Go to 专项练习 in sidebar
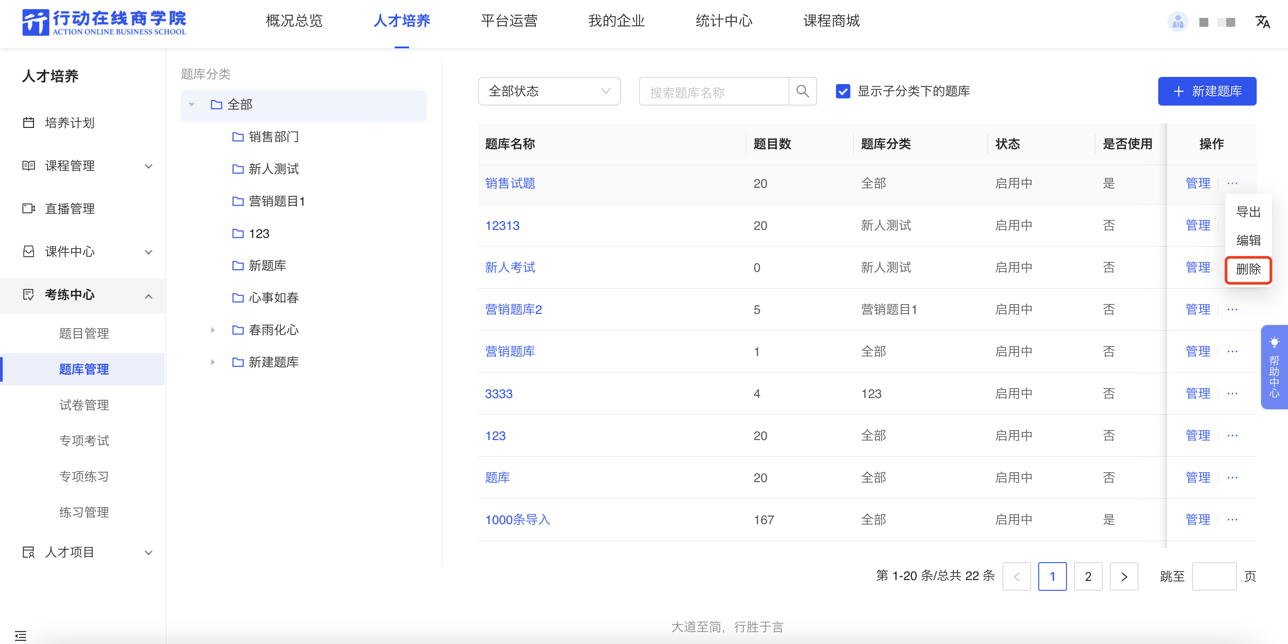This screenshot has width=1288, height=644. pyautogui.click(x=84, y=476)
